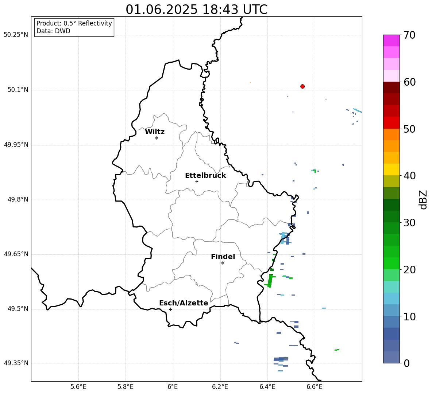Click the latitude label 49.65°N

pyautogui.click(x=16, y=254)
